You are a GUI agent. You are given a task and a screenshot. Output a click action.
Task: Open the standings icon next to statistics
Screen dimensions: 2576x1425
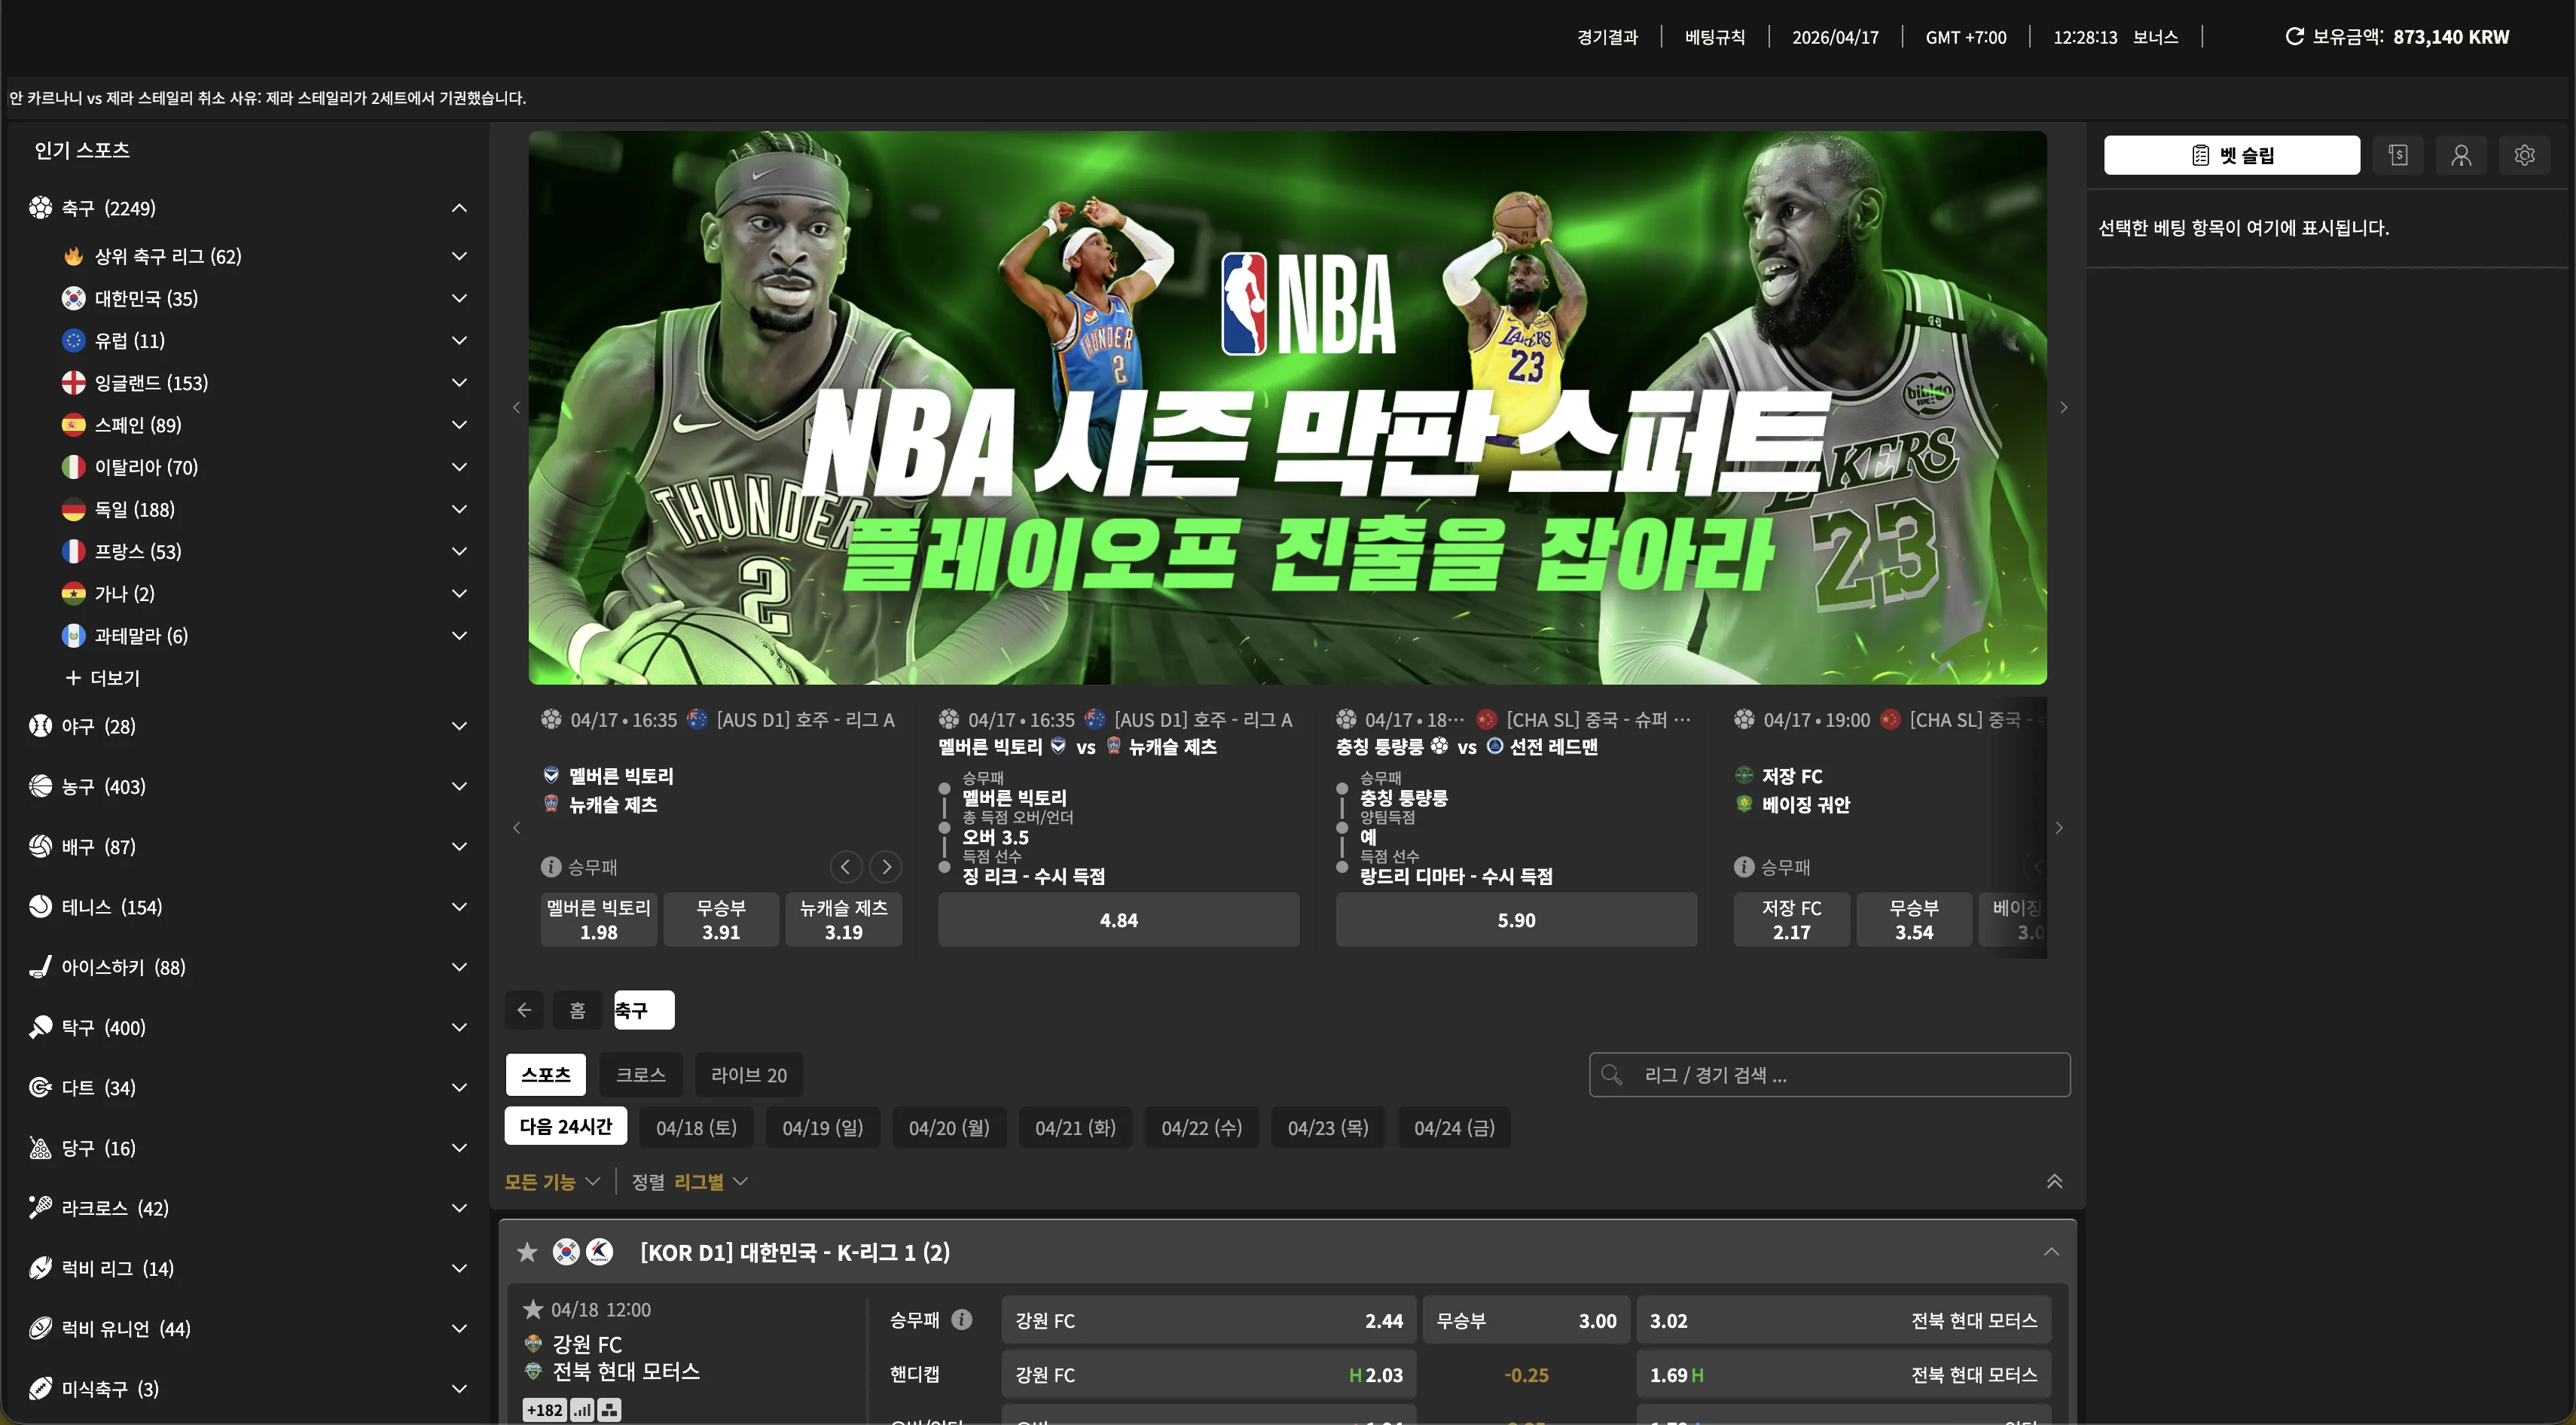tap(609, 1410)
